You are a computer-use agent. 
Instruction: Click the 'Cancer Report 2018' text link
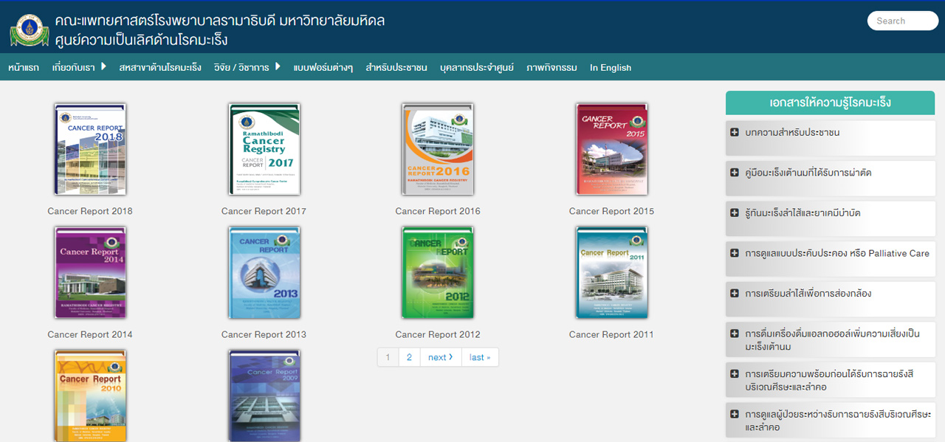90,211
